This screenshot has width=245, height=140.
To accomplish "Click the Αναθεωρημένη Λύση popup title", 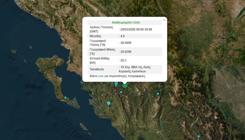I will click(x=126, y=22).
